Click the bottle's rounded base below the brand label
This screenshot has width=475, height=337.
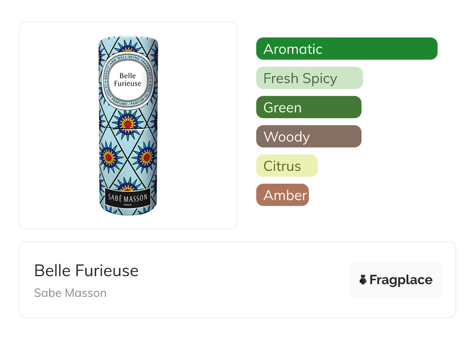(128, 212)
